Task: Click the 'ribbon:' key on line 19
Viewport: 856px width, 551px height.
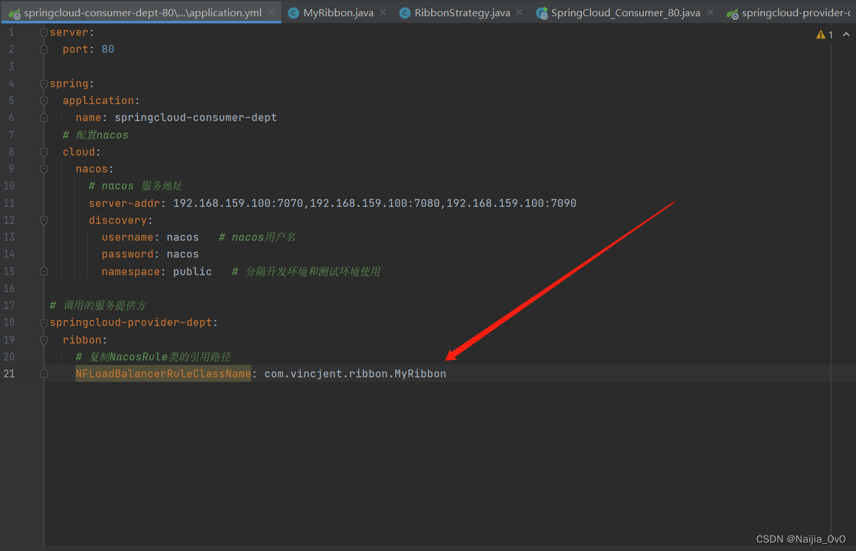Action: (x=85, y=340)
